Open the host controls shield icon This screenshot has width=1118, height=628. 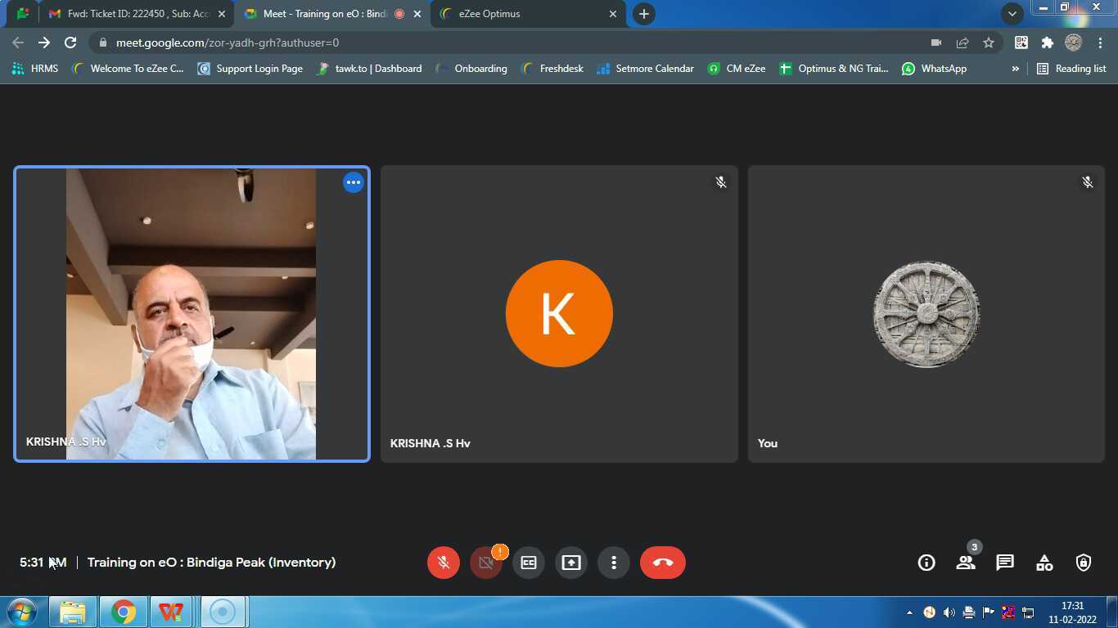1084,563
